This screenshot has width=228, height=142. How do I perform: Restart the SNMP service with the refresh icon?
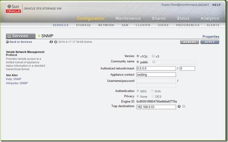tap(51, 42)
